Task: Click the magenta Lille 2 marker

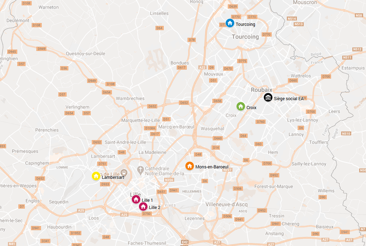Action: (143, 206)
